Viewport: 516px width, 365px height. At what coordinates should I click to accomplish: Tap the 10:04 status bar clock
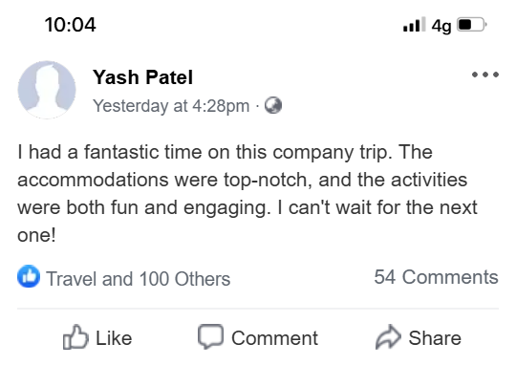[70, 25]
